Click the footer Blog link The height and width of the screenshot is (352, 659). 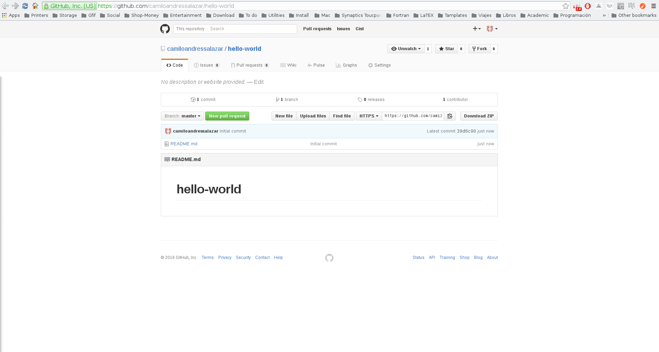pyautogui.click(x=478, y=258)
